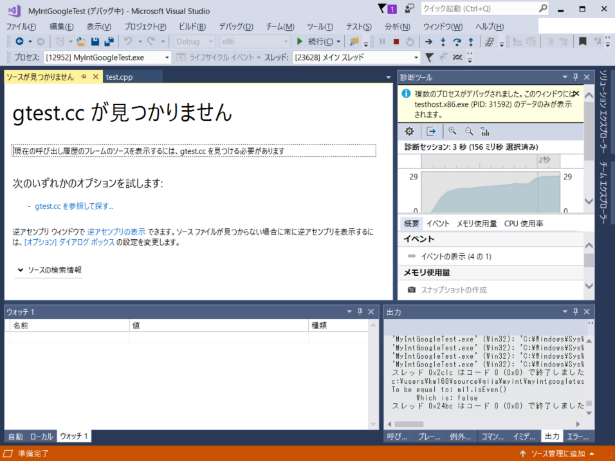Expand ソースの検索情報 section
The height and width of the screenshot is (461, 615).
pyautogui.click(x=50, y=269)
